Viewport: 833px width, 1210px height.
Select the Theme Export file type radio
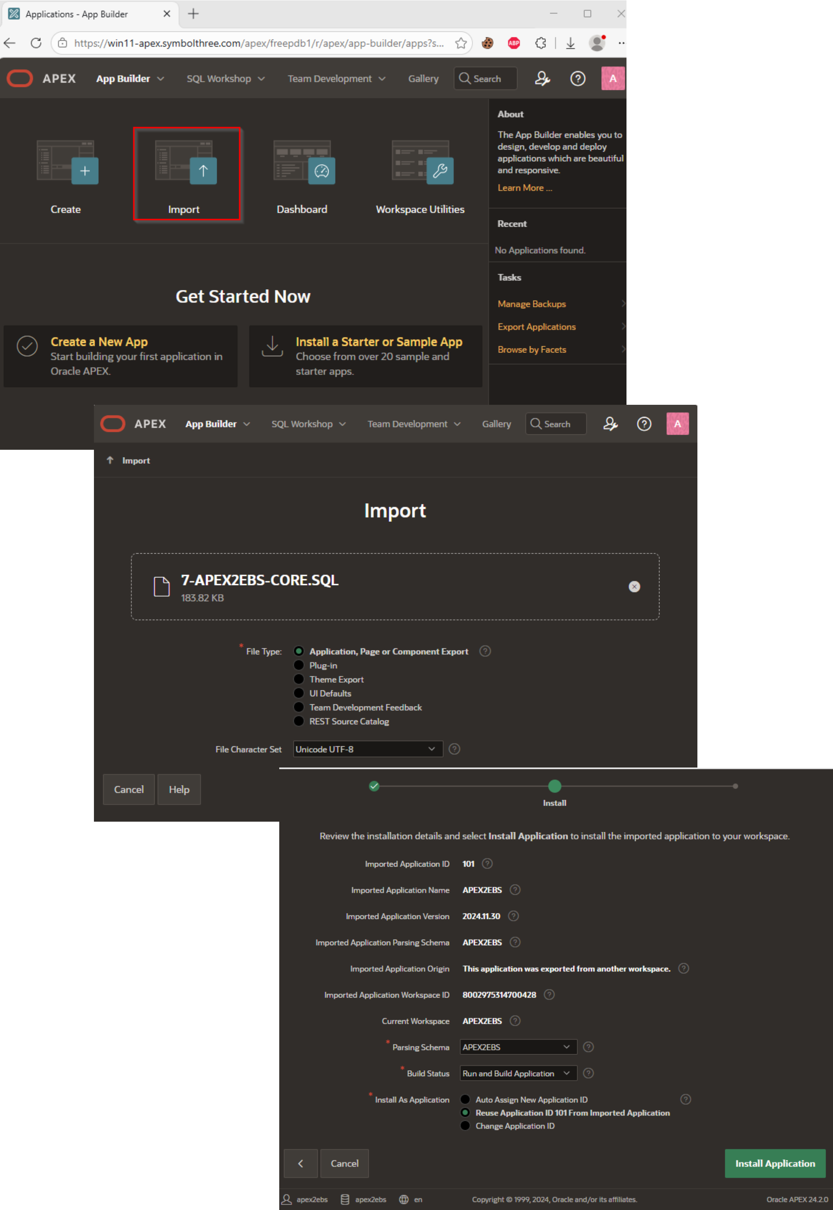[299, 679]
